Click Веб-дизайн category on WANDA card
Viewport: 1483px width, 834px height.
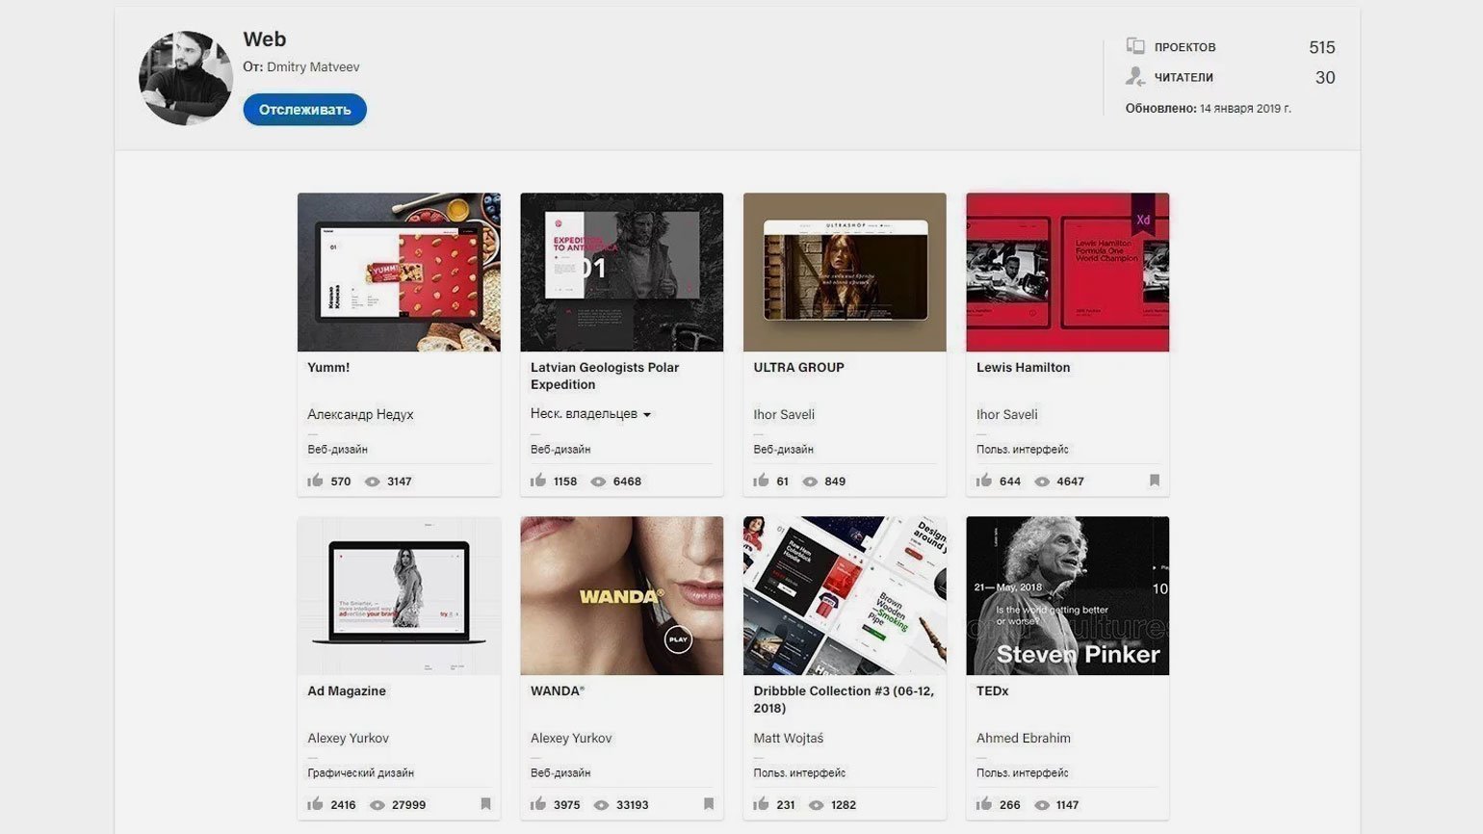(x=560, y=772)
